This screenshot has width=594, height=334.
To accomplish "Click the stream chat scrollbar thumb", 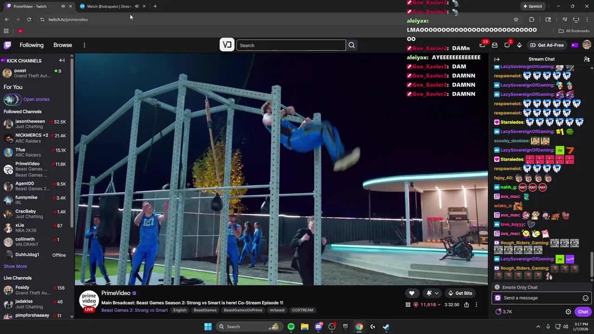I will click(592, 265).
